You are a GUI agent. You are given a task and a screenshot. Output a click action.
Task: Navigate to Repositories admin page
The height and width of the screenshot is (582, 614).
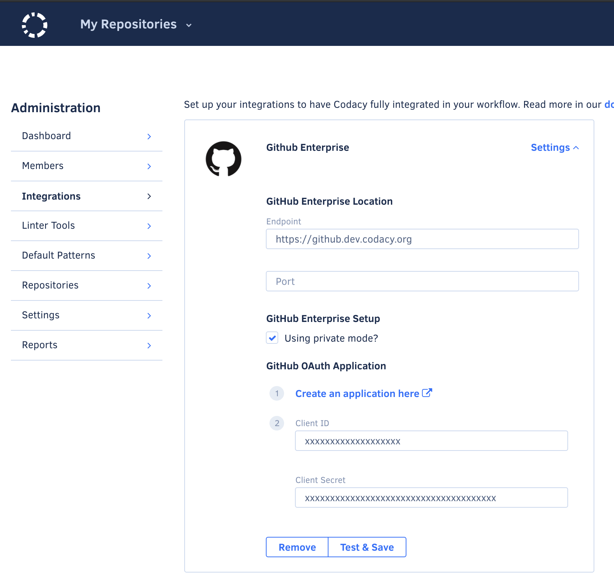tap(87, 286)
